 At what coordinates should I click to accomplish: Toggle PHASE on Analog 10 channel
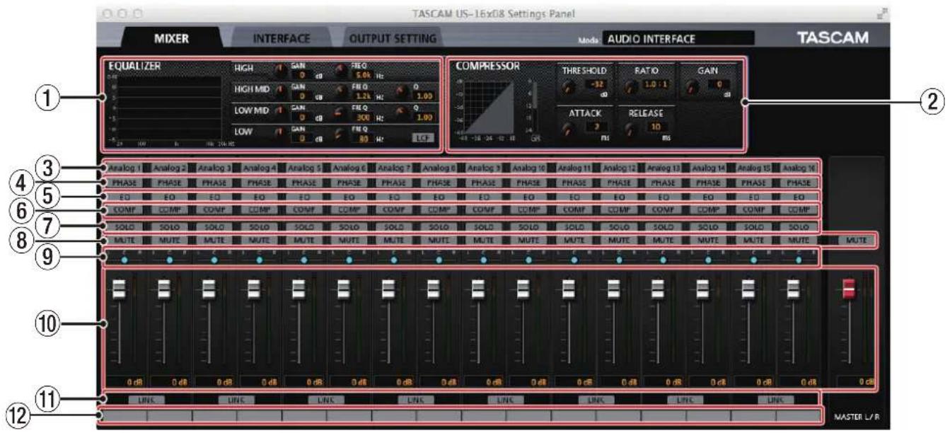click(x=529, y=183)
